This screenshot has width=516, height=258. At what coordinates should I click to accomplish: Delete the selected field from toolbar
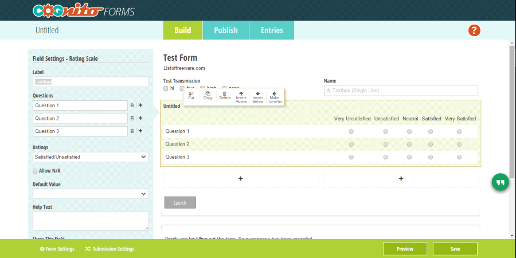(x=225, y=96)
